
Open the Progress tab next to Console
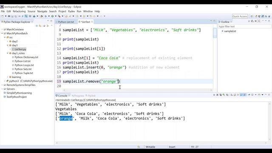[x=78, y=96]
